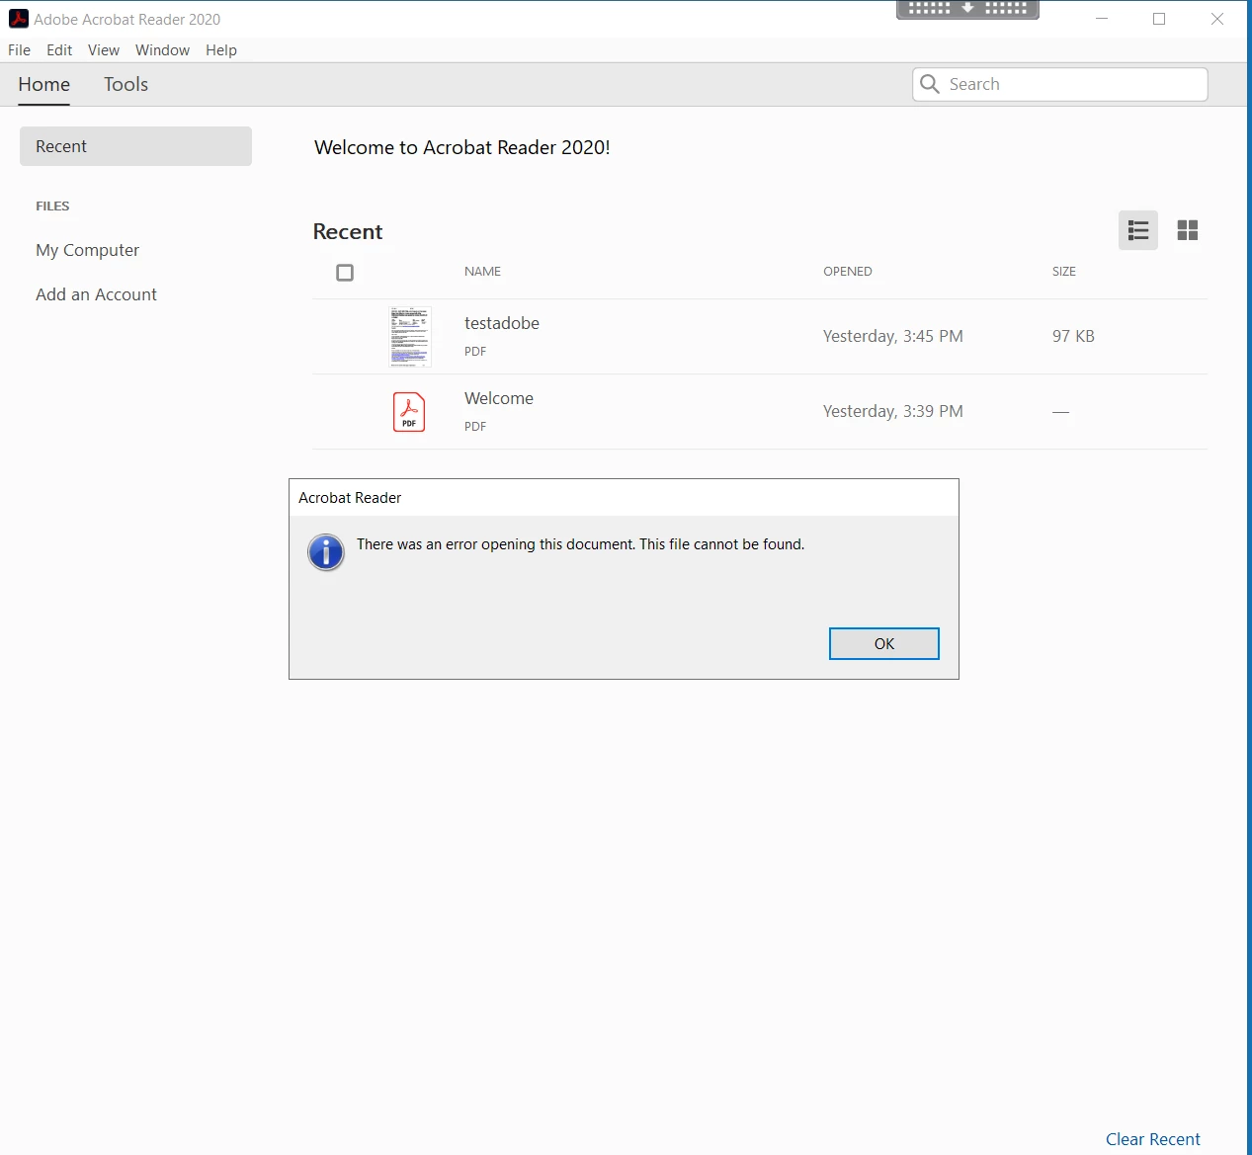
Task: Select Recent in the sidebar
Action: coord(135,146)
